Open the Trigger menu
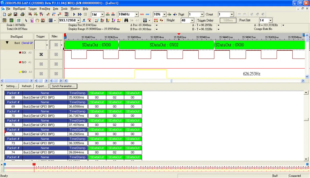The height and width of the screenshot is (178, 310). [x=33, y=9]
